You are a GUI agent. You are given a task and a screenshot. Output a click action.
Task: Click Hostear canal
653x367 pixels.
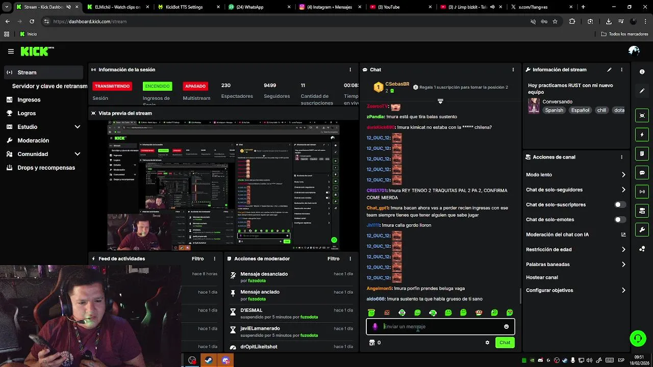[x=542, y=277]
